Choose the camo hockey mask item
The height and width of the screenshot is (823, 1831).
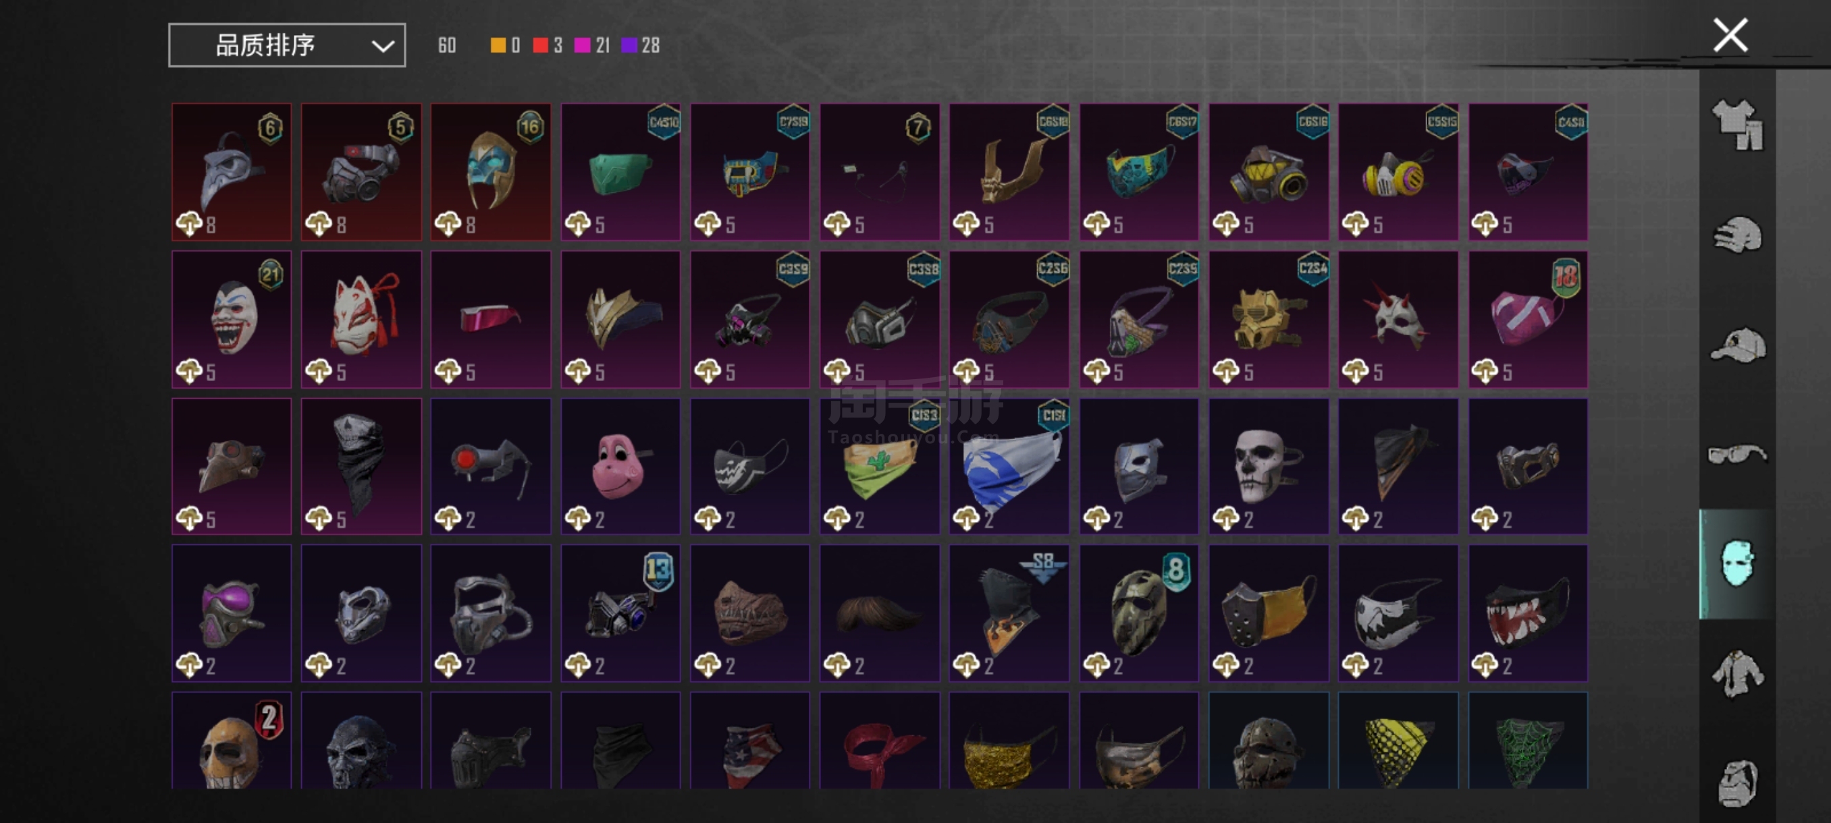click(x=1140, y=613)
